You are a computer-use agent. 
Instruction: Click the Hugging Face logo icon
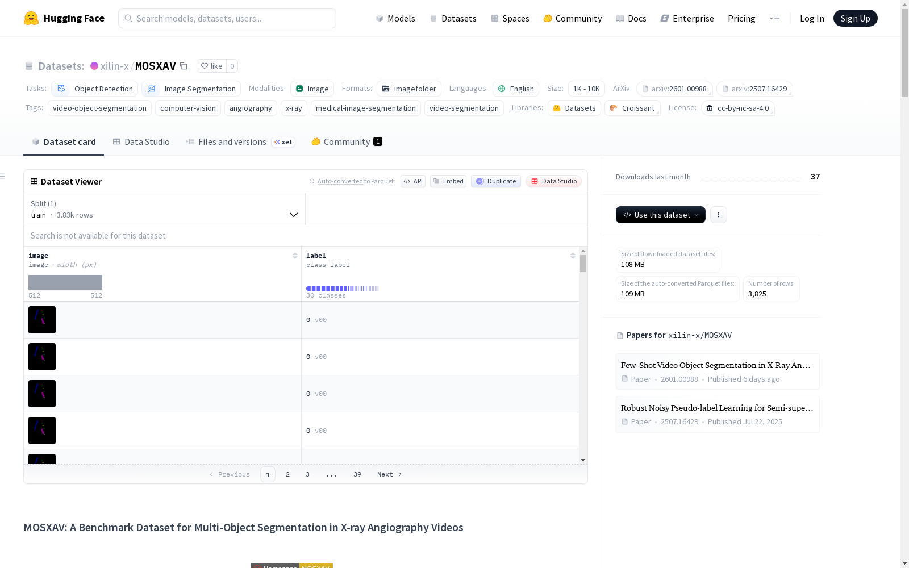coord(31,18)
